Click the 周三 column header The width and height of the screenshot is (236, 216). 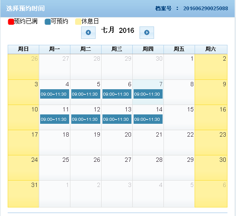117,49
